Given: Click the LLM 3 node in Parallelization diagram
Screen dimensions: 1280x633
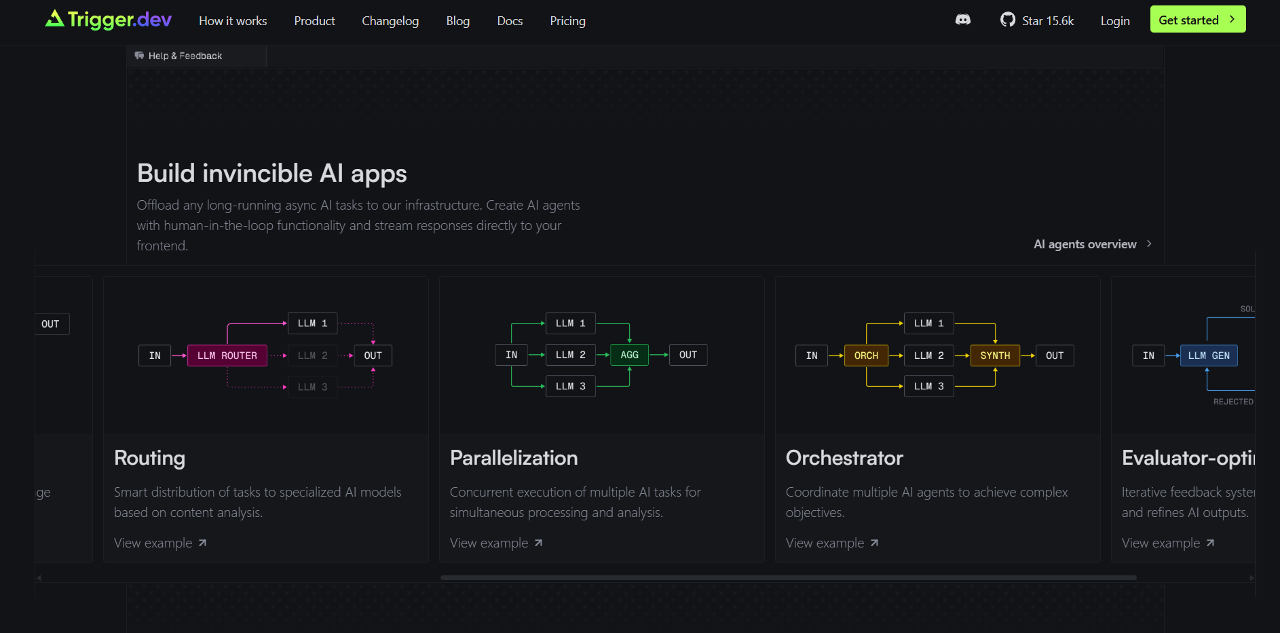Looking at the screenshot, I should click(570, 386).
